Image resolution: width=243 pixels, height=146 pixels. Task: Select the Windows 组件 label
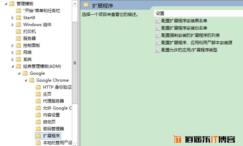tap(37, 25)
